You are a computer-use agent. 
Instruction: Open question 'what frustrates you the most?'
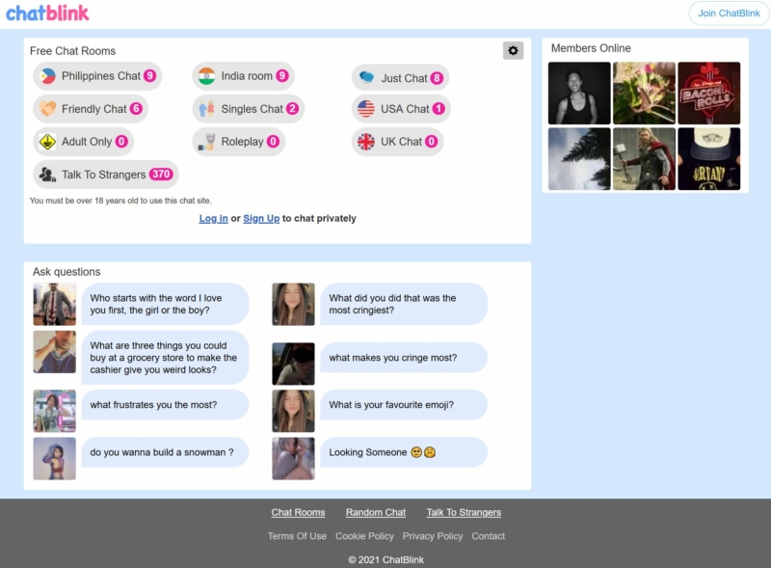(165, 405)
